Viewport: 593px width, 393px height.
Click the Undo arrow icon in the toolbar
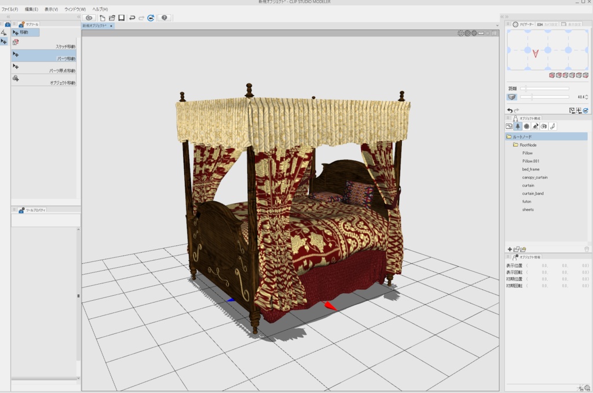pyautogui.click(x=131, y=18)
